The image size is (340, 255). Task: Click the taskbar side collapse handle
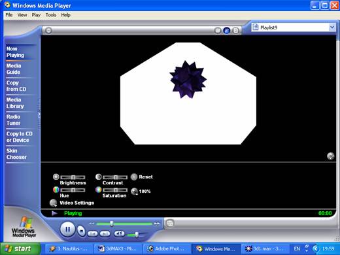click(39, 114)
